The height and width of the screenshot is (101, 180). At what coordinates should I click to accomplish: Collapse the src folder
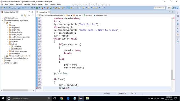coord(4,23)
